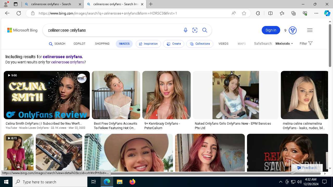The width and height of the screenshot is (333, 187).
Task: Select the IMAGES tab
Action: coord(124,44)
